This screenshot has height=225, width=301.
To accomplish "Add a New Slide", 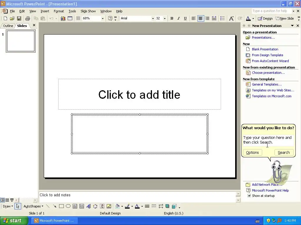I will (x=285, y=18).
